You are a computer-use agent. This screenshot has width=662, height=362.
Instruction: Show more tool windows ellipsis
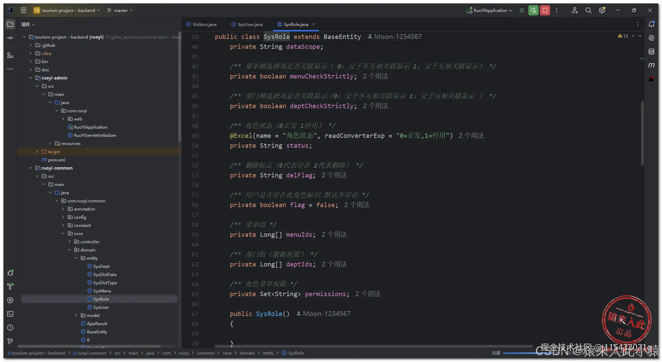point(10,69)
